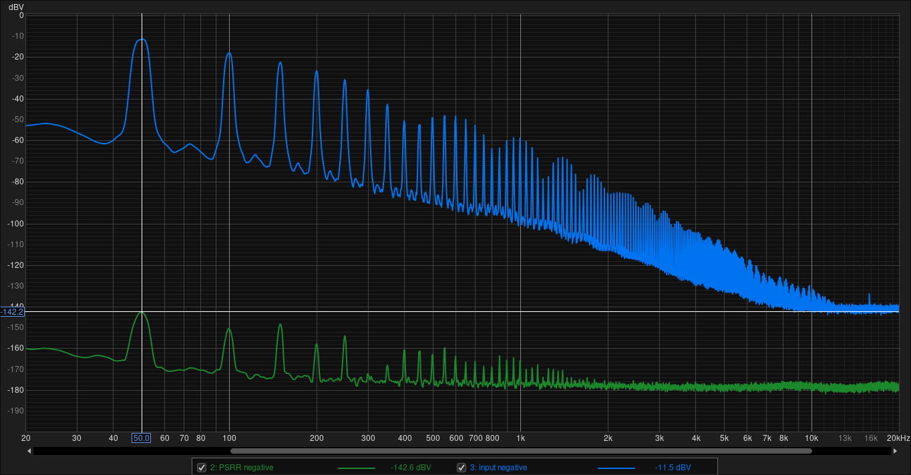This screenshot has width=911, height=475.
Task: Click the scroll-right arrow of the frequency scrollbar
Action: point(895,451)
